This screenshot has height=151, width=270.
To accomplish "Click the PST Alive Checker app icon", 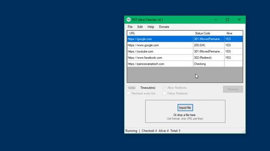I will [x=128, y=20].
